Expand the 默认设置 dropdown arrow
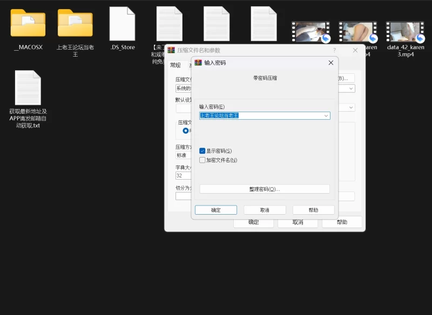The width and height of the screenshot is (432, 315). pyautogui.click(x=351, y=107)
